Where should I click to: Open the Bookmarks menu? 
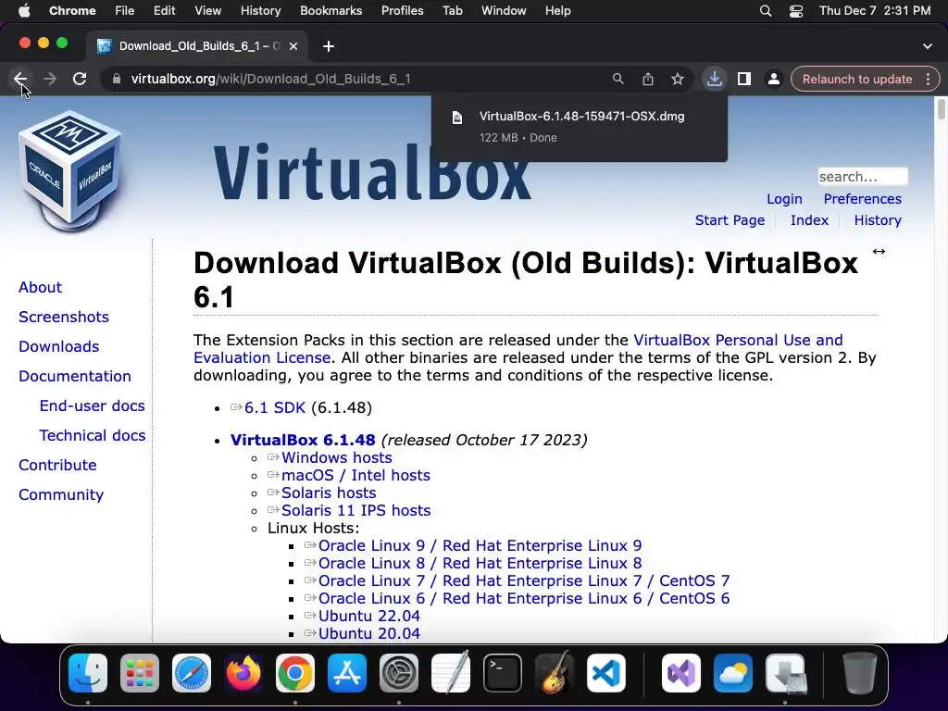click(x=331, y=11)
